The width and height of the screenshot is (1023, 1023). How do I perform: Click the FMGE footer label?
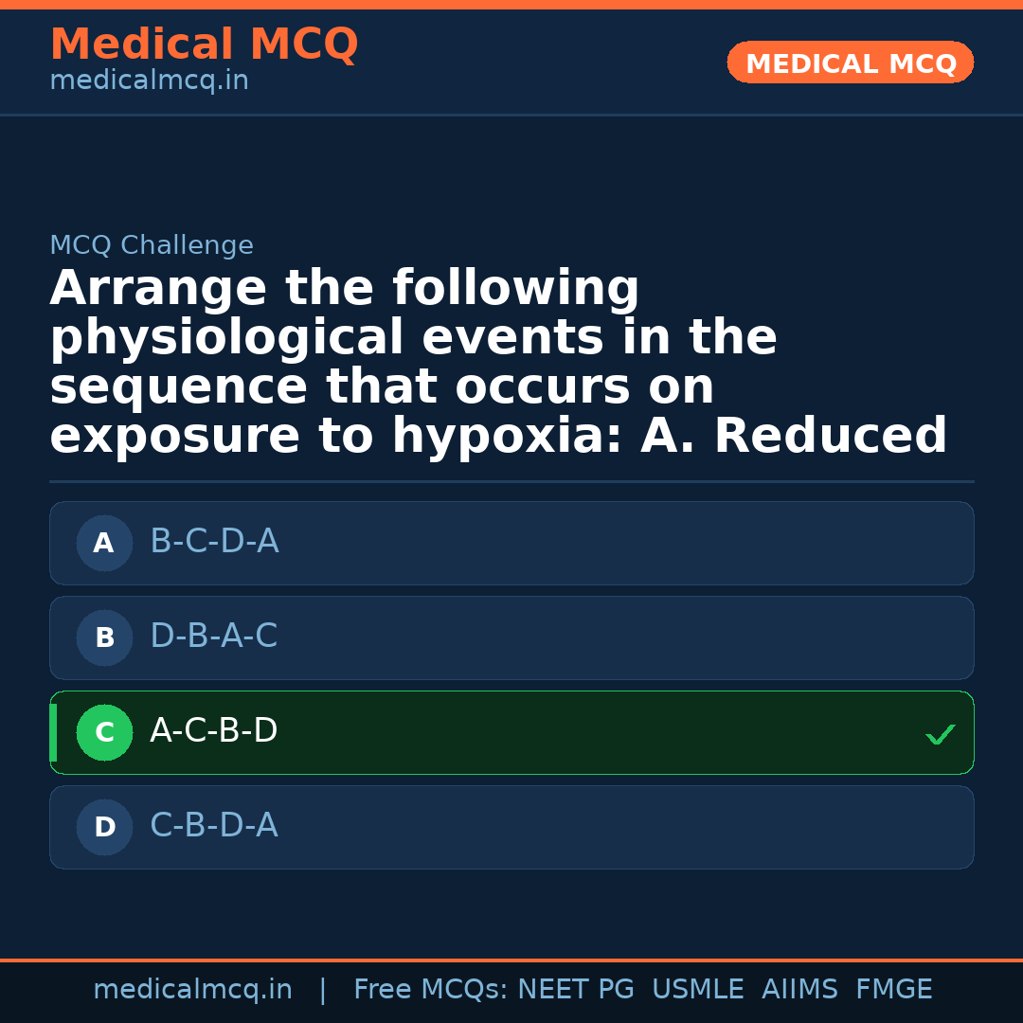(x=893, y=988)
